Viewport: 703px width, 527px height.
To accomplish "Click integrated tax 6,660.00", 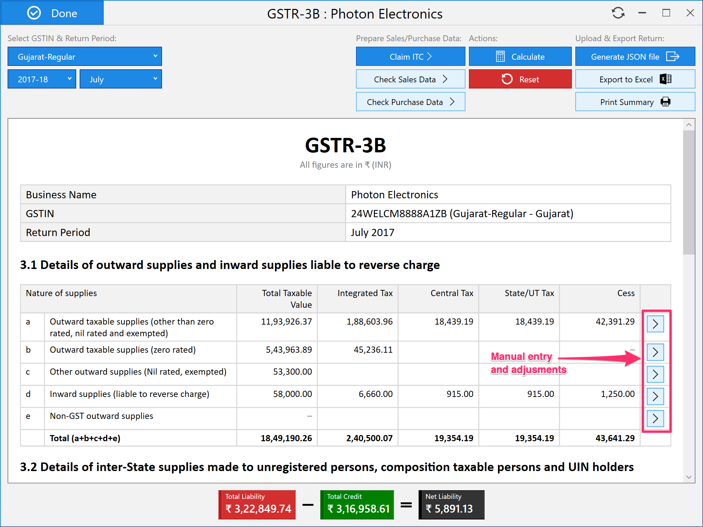I will coord(376,394).
